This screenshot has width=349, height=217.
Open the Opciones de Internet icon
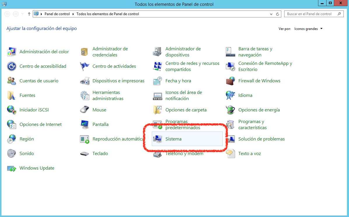click(12, 124)
